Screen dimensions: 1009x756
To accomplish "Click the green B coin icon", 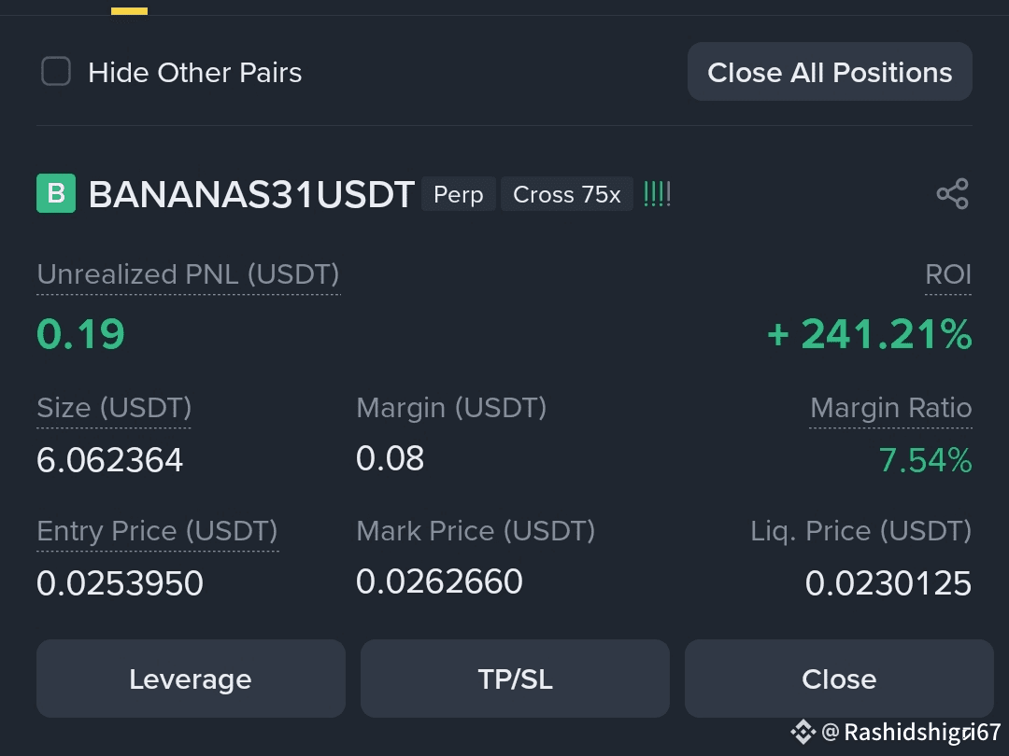I will 56,193.
